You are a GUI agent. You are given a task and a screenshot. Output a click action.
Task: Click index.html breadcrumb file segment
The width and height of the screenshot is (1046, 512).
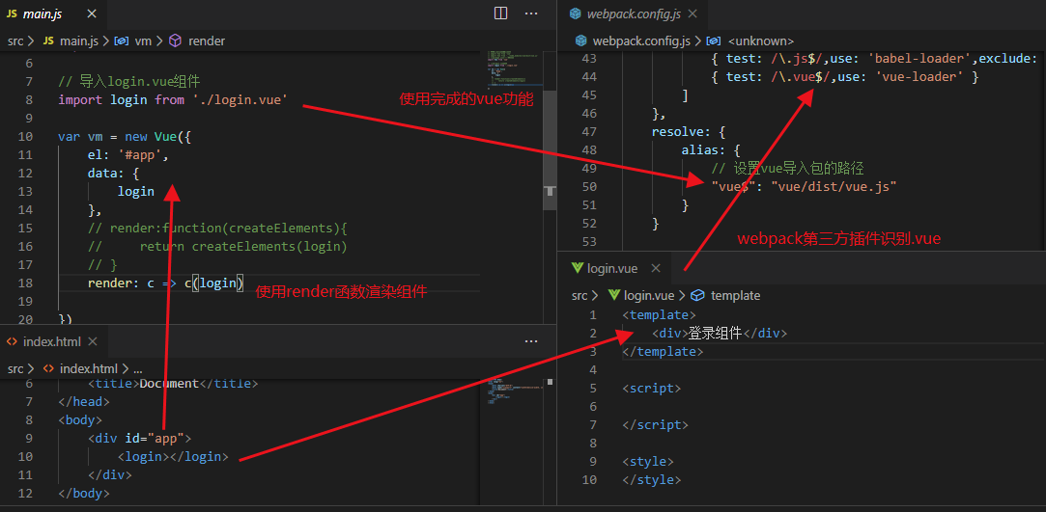[x=80, y=368]
